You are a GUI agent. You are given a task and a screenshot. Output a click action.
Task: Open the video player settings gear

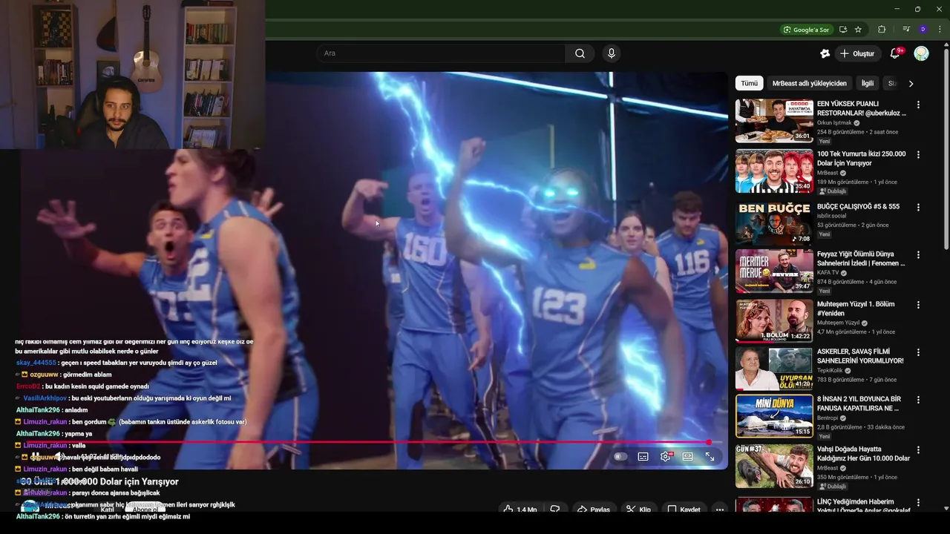(x=666, y=457)
